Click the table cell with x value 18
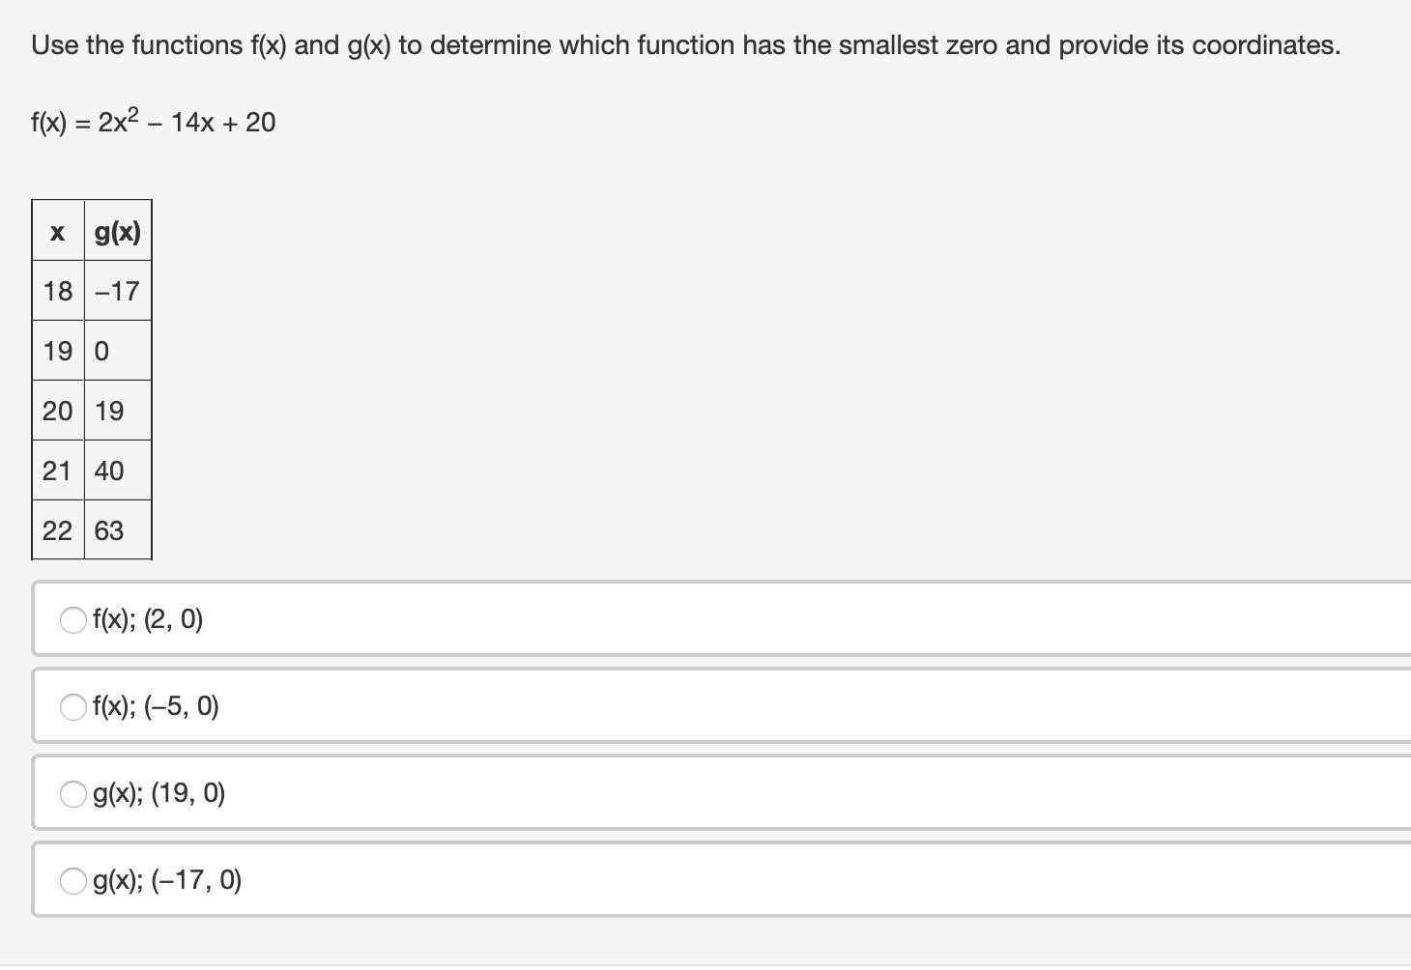The image size is (1411, 970). 58,291
